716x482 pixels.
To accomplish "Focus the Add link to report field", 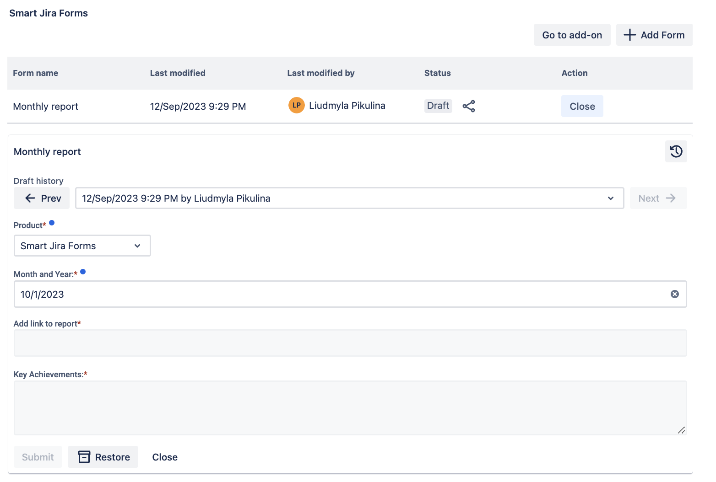I will coord(350,343).
